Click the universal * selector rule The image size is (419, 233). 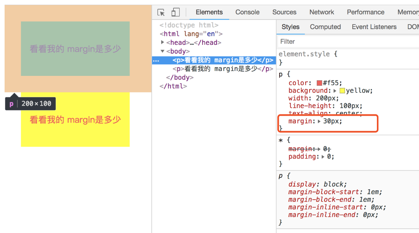[x=281, y=140]
